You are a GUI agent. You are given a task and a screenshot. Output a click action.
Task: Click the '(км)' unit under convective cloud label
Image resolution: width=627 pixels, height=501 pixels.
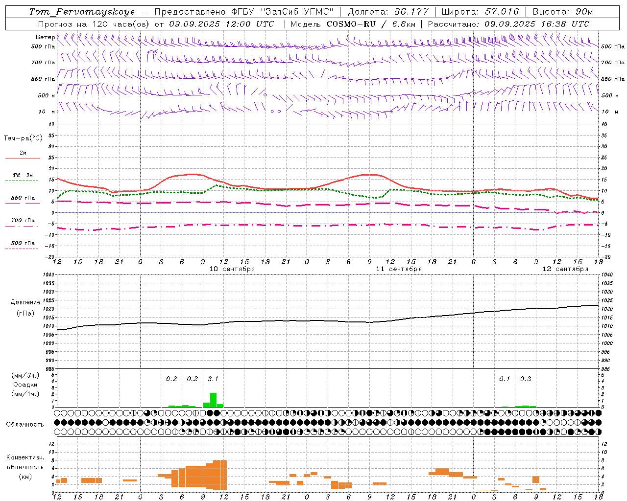[x=25, y=477]
